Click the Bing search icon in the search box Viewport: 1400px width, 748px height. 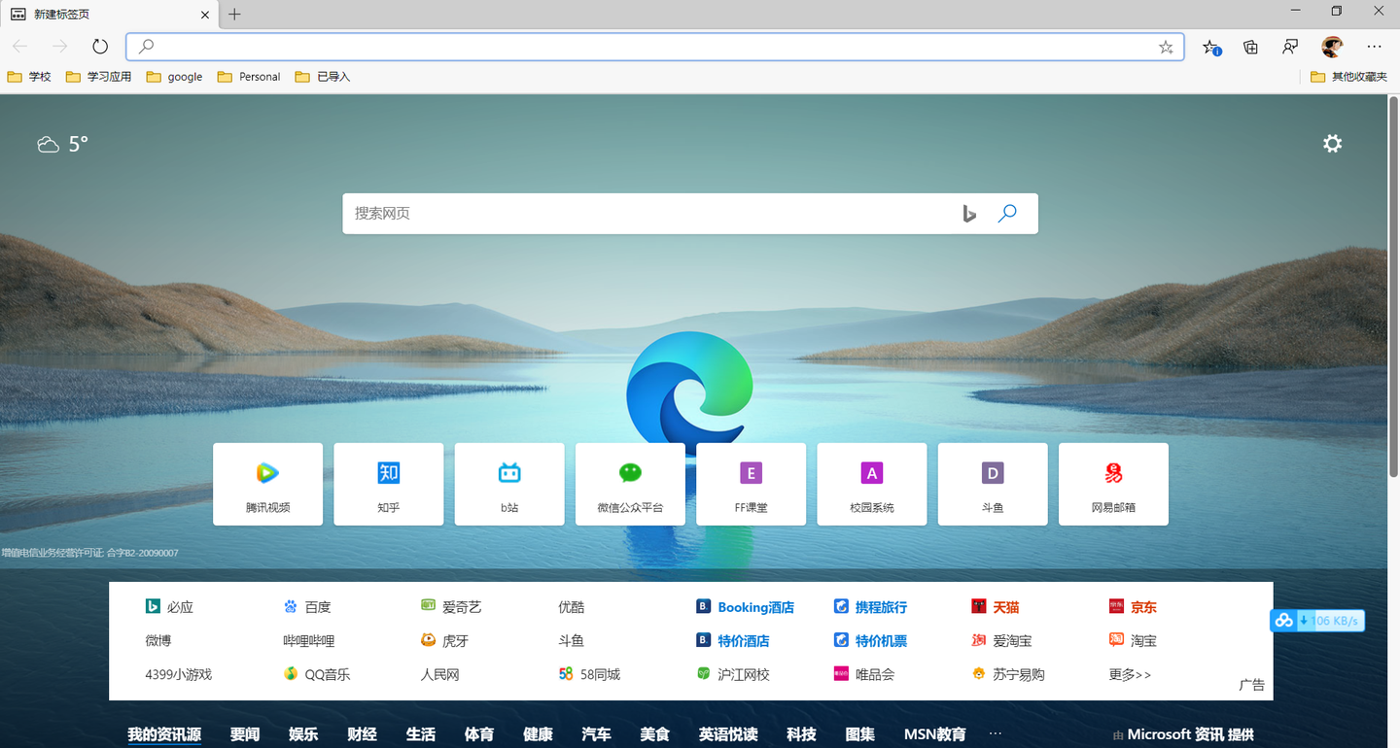(969, 213)
